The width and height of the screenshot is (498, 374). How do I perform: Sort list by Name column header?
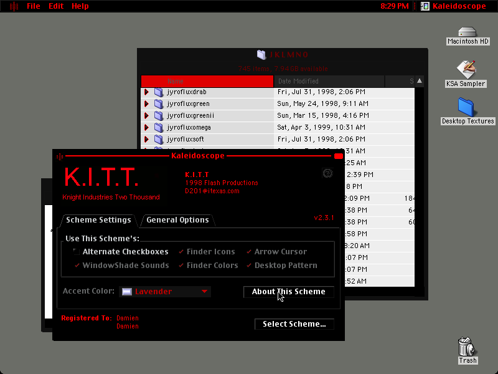pos(207,81)
